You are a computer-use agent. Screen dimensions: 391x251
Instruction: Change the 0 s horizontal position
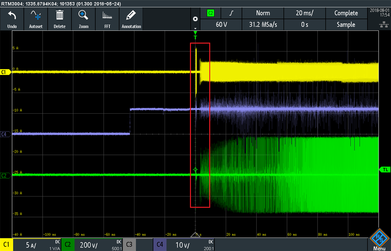(305, 25)
